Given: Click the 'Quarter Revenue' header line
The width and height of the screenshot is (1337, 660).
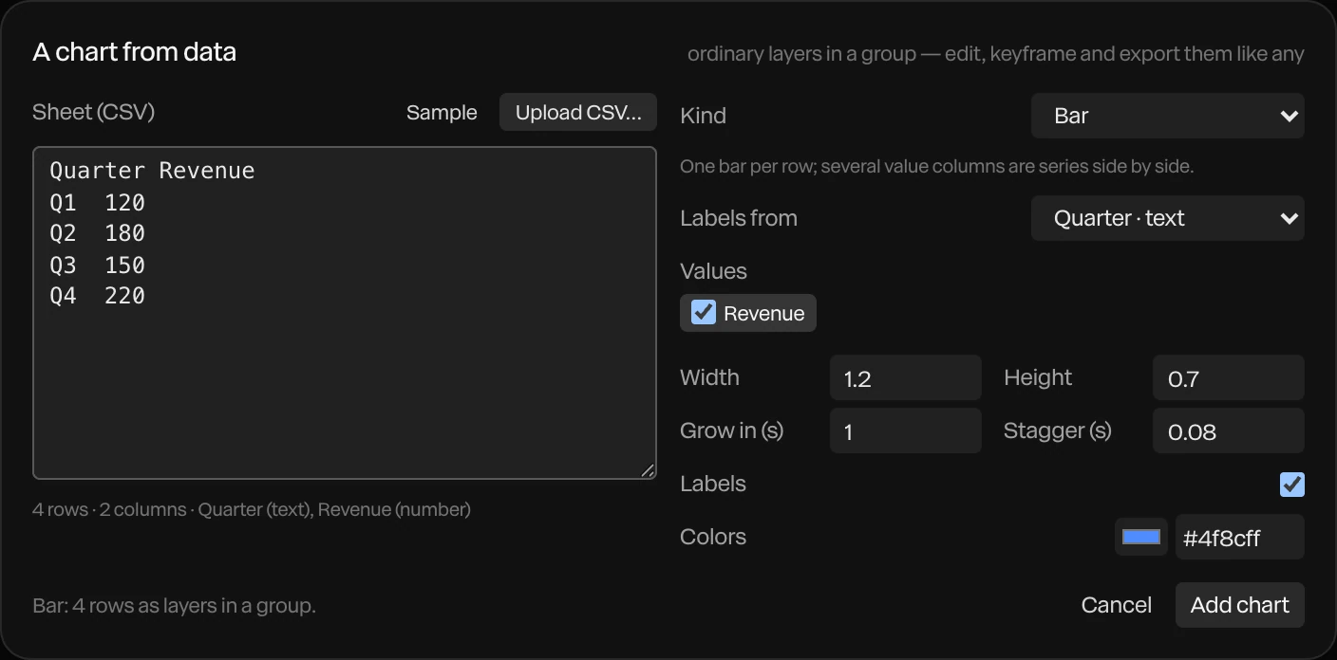Looking at the screenshot, I should click(x=152, y=171).
